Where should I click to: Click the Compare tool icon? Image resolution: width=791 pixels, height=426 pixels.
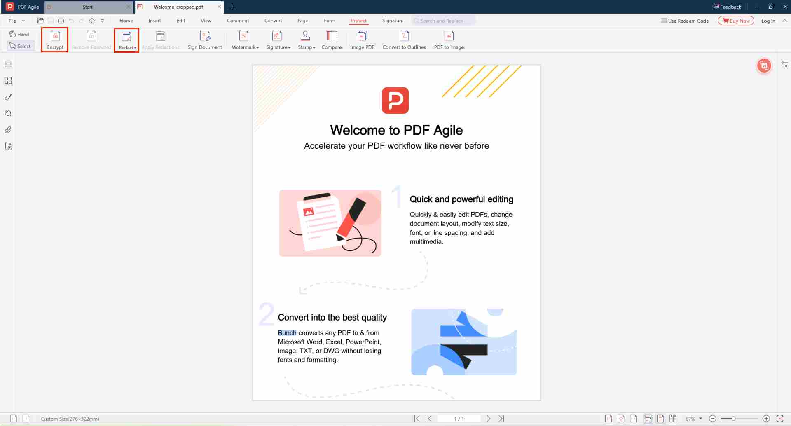332,36
